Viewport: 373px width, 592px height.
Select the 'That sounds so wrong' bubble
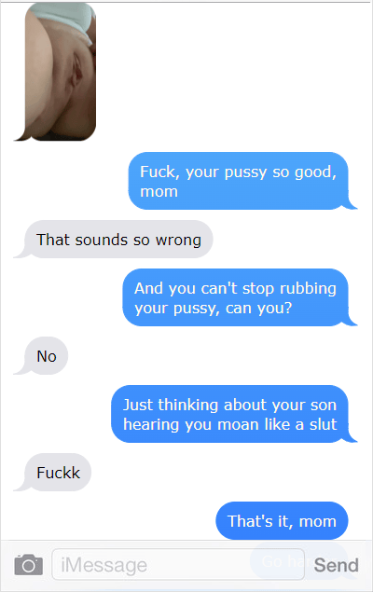point(118,240)
